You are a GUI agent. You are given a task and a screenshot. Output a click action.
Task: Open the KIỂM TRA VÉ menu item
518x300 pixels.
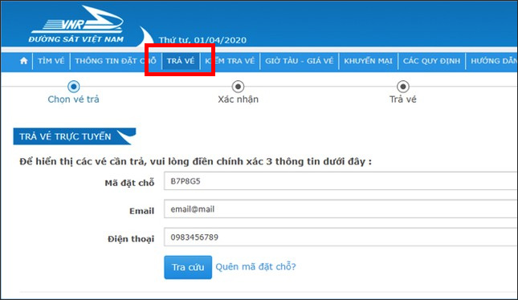coord(230,61)
